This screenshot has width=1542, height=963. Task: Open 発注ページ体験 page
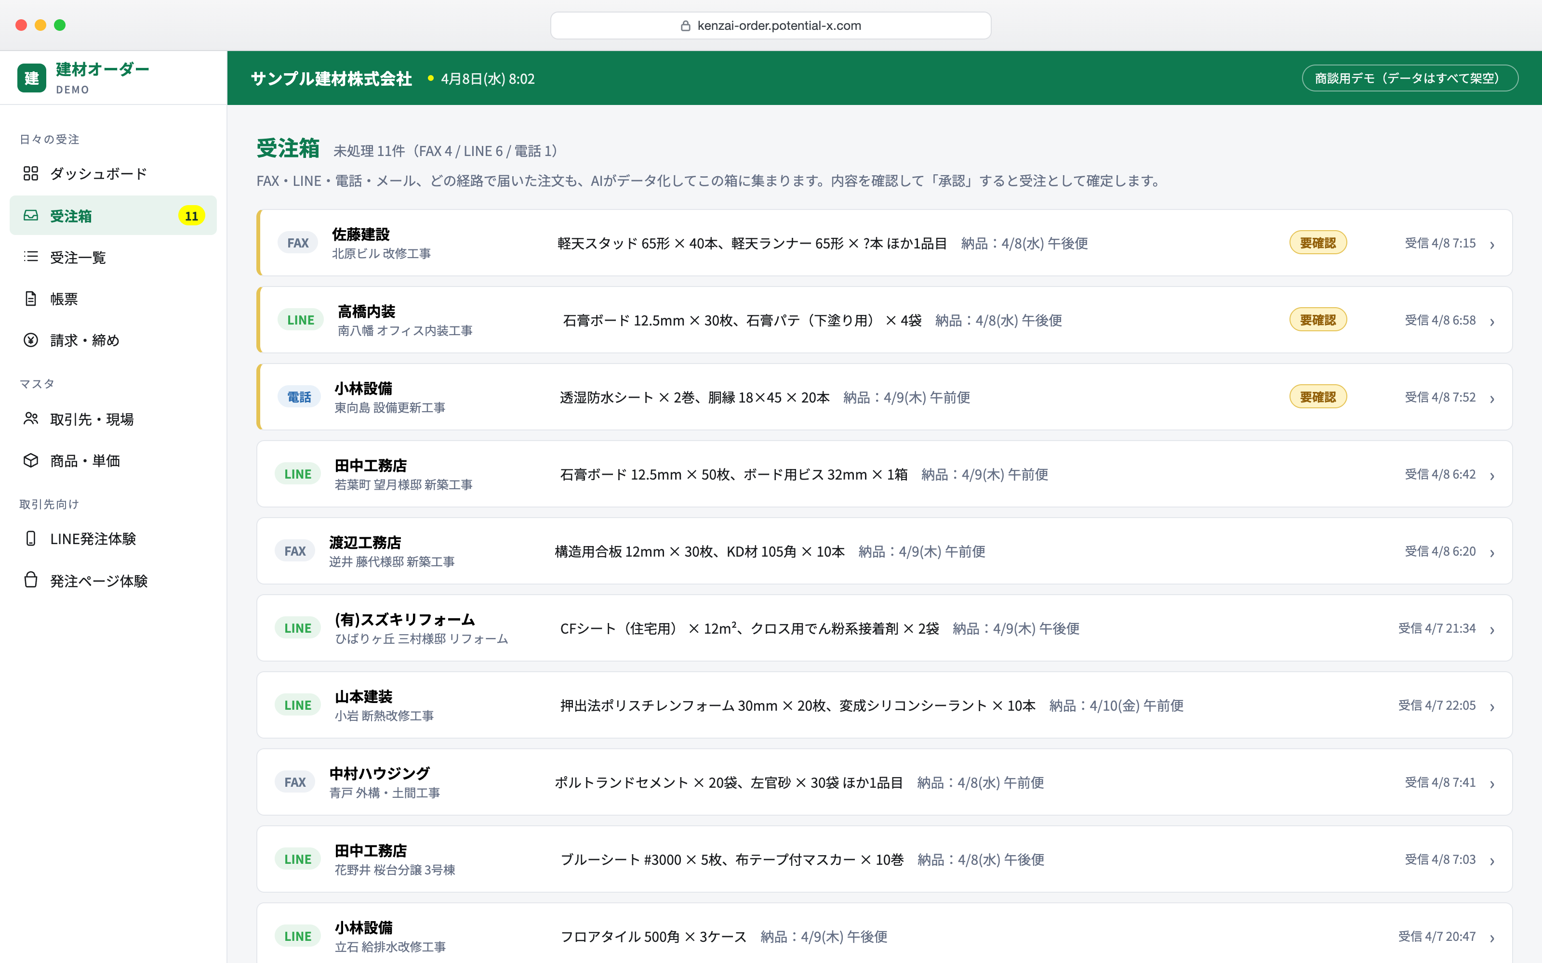pos(113,580)
